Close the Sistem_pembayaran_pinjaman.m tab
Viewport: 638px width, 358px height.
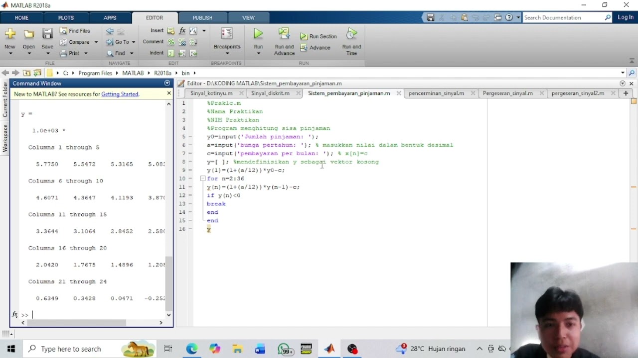click(399, 93)
